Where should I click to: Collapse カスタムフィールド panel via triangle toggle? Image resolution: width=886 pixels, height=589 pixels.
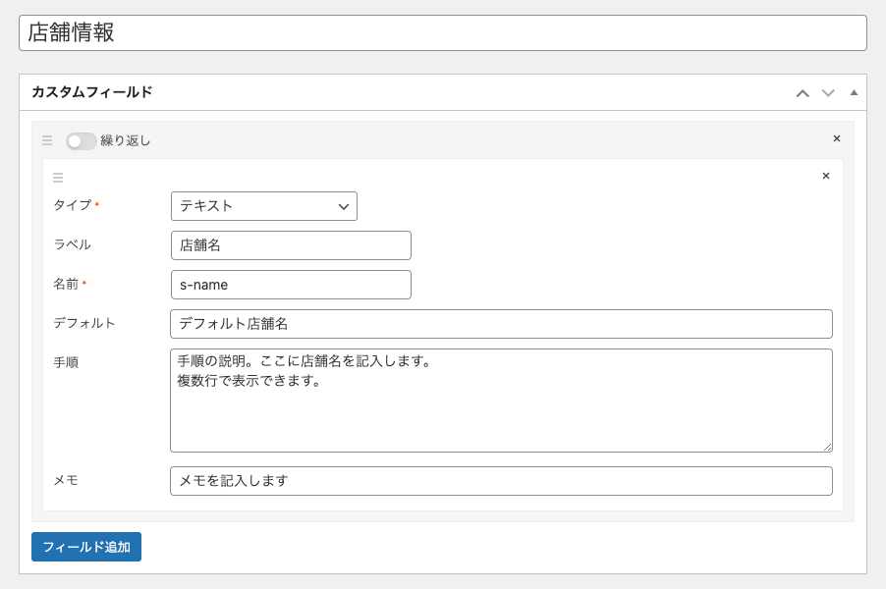click(854, 92)
